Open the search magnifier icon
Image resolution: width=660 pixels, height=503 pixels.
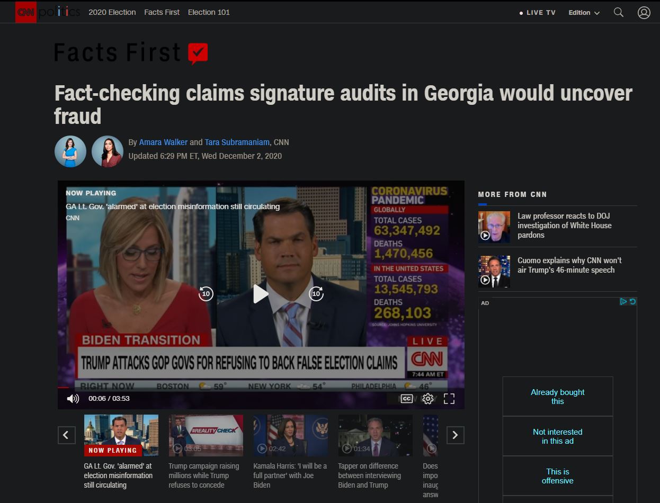[x=618, y=12]
